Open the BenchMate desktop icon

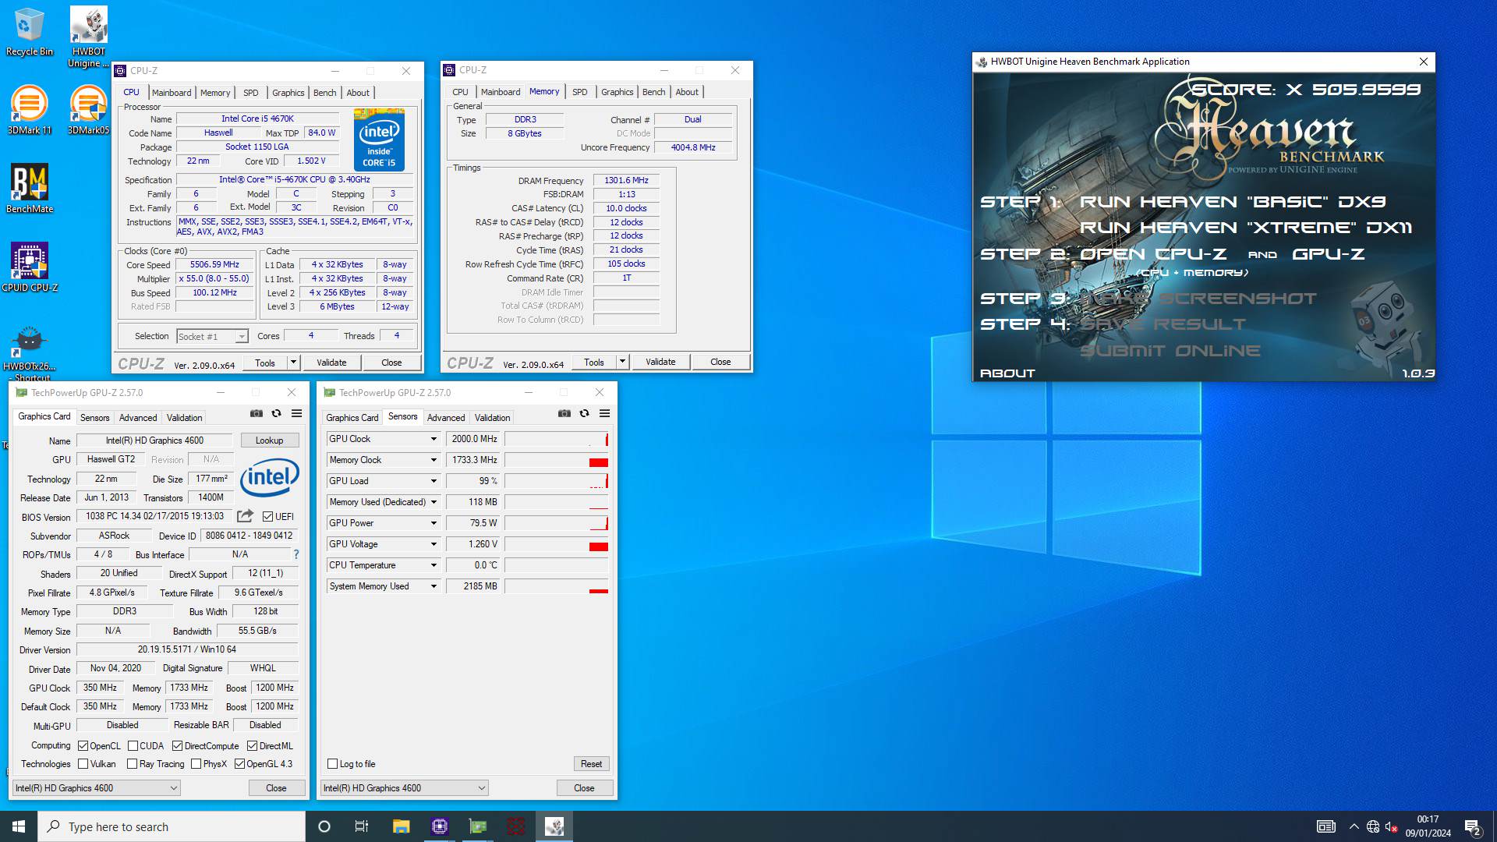click(x=29, y=189)
